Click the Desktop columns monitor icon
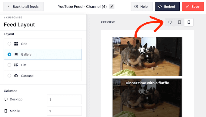 coord(6,99)
